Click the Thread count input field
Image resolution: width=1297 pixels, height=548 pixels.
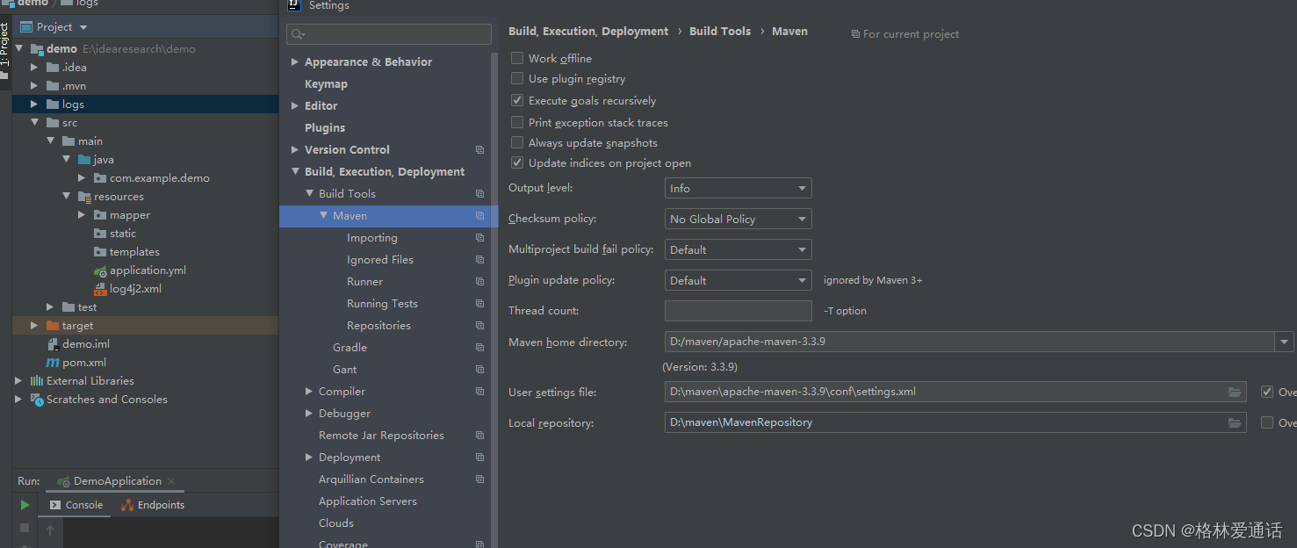739,311
